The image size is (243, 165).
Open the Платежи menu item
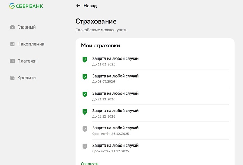click(x=27, y=61)
